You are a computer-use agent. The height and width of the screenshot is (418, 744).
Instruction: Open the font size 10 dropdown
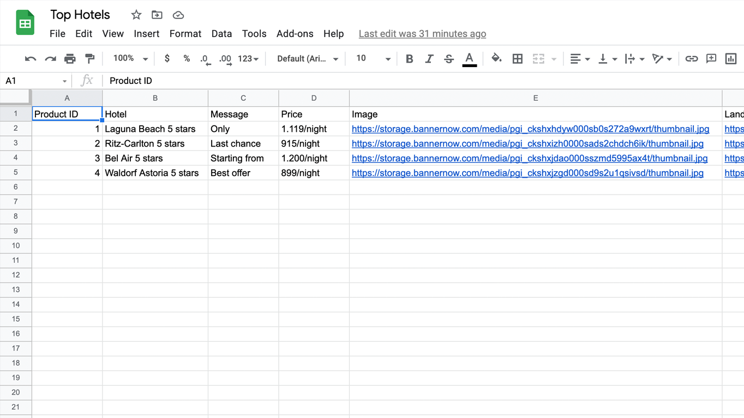point(373,59)
